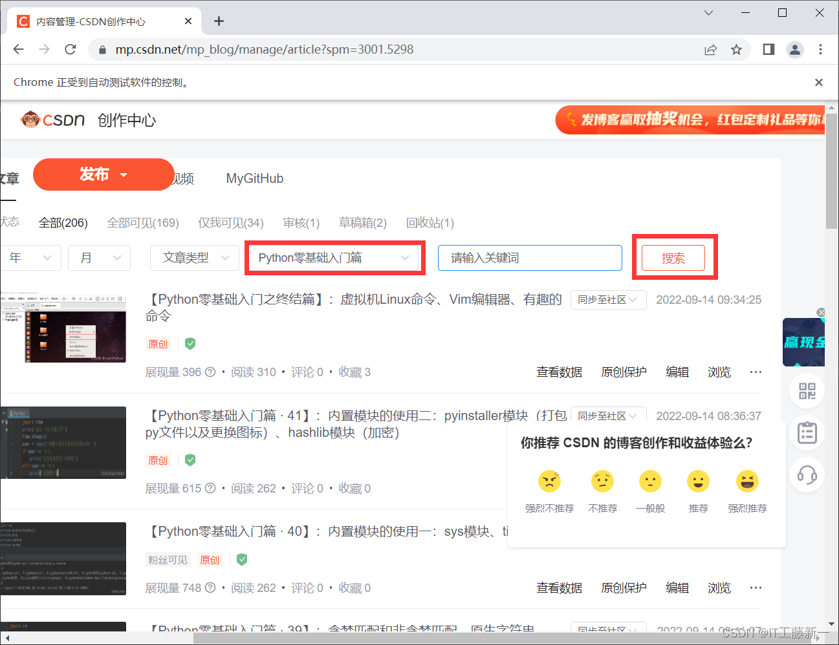Select the 不推荐 face rating

[602, 481]
